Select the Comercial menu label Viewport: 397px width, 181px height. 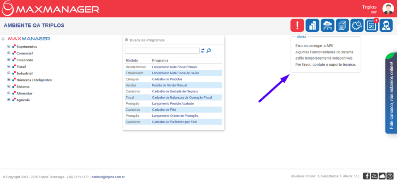[24, 53]
